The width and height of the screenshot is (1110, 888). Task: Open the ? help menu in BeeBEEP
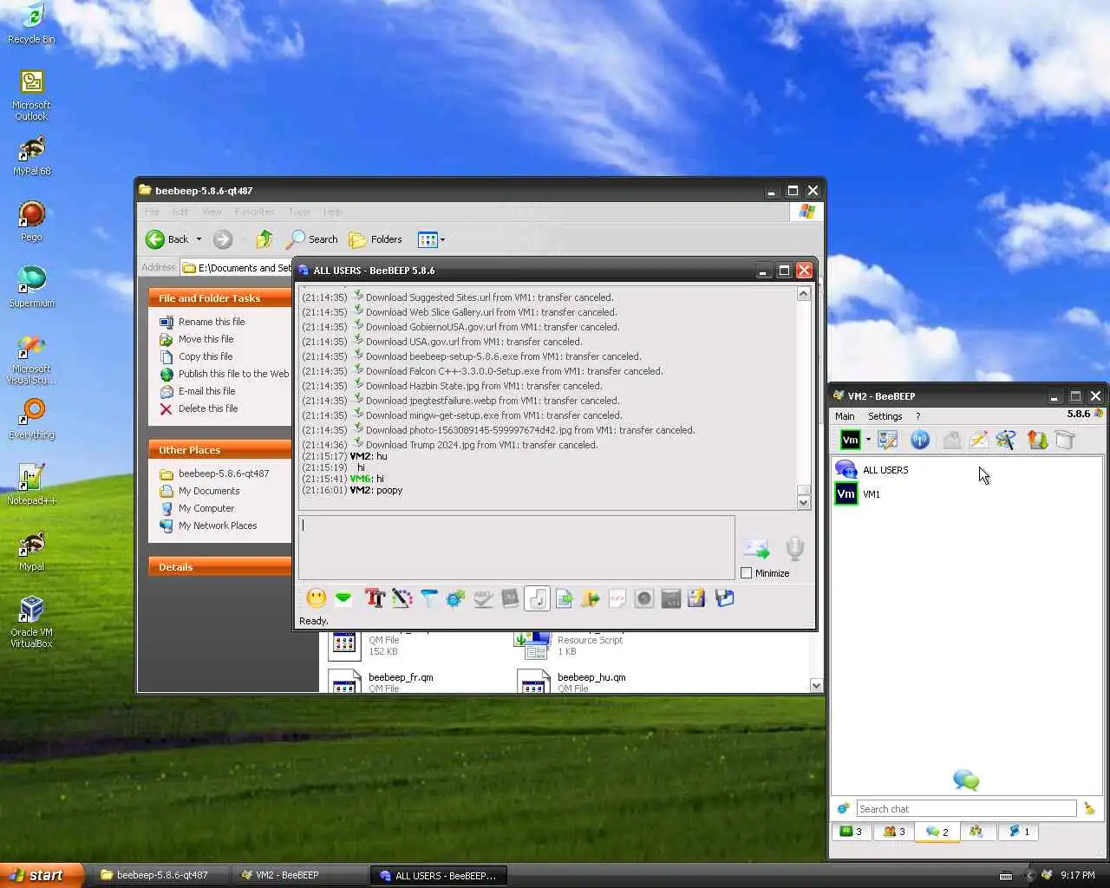pyautogui.click(x=918, y=416)
